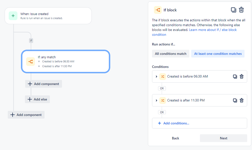The height and width of the screenshot is (150, 252).
Task: Open the 'Add conditions...' menu
Action: click(x=176, y=123)
